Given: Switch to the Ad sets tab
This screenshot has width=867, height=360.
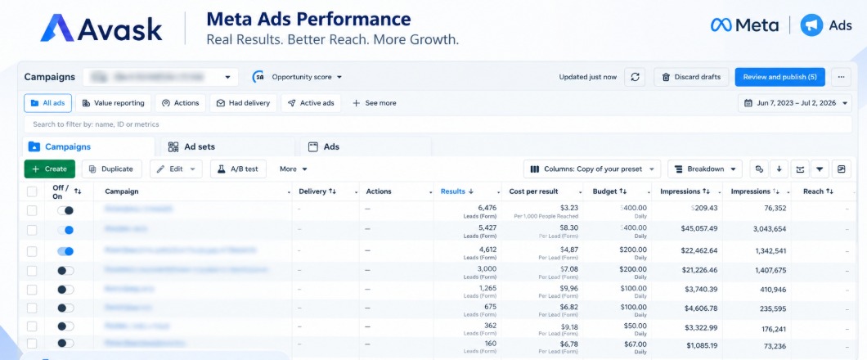Looking at the screenshot, I should 228,147.
